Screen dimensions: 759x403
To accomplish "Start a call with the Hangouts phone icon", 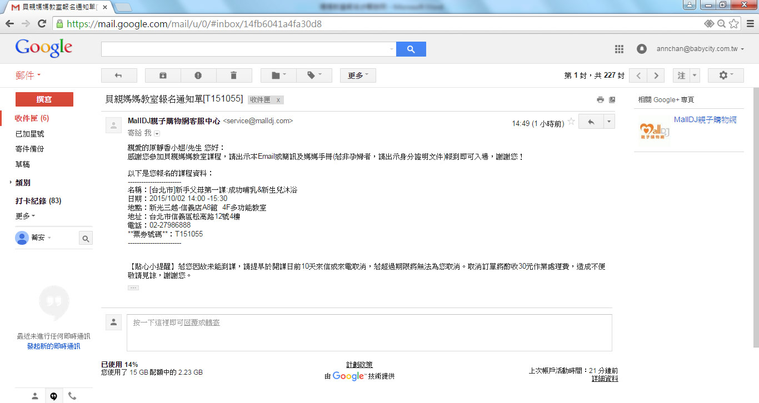I will click(72, 395).
